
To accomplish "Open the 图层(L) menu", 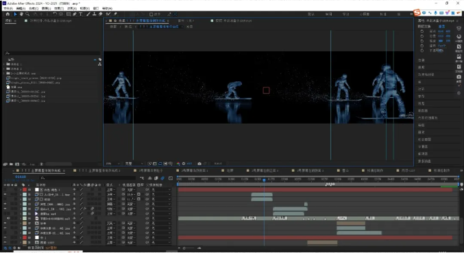I will click(46, 8).
